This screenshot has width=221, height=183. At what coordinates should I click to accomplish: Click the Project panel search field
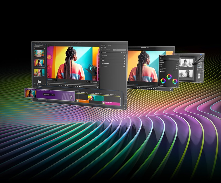tap(39, 48)
